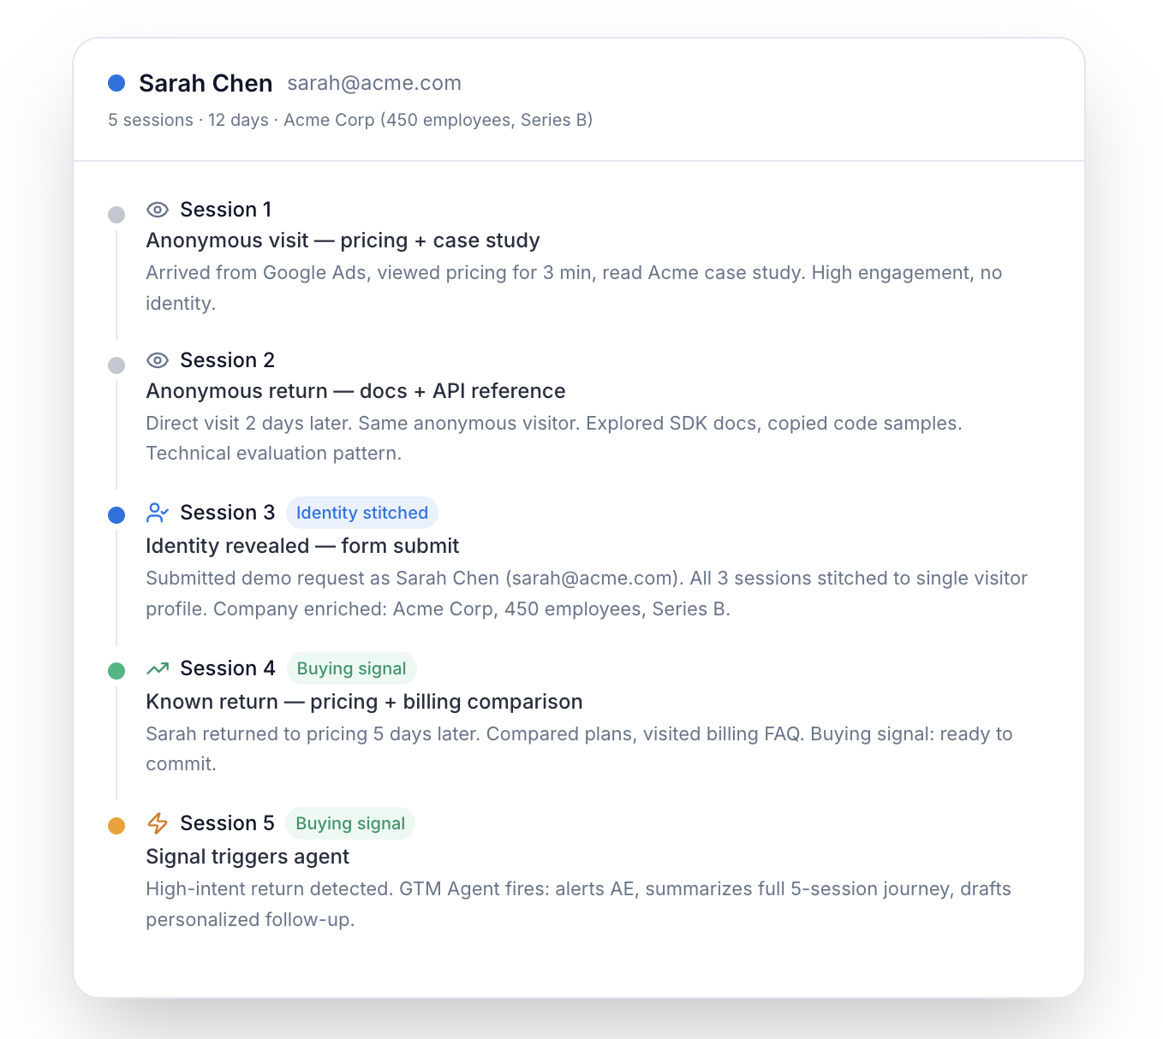Click the Known return pricing billing comparison heading
The image size is (1163, 1039).
click(364, 702)
